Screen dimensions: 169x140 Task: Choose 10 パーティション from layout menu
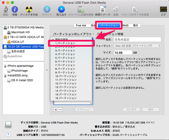point(71,76)
